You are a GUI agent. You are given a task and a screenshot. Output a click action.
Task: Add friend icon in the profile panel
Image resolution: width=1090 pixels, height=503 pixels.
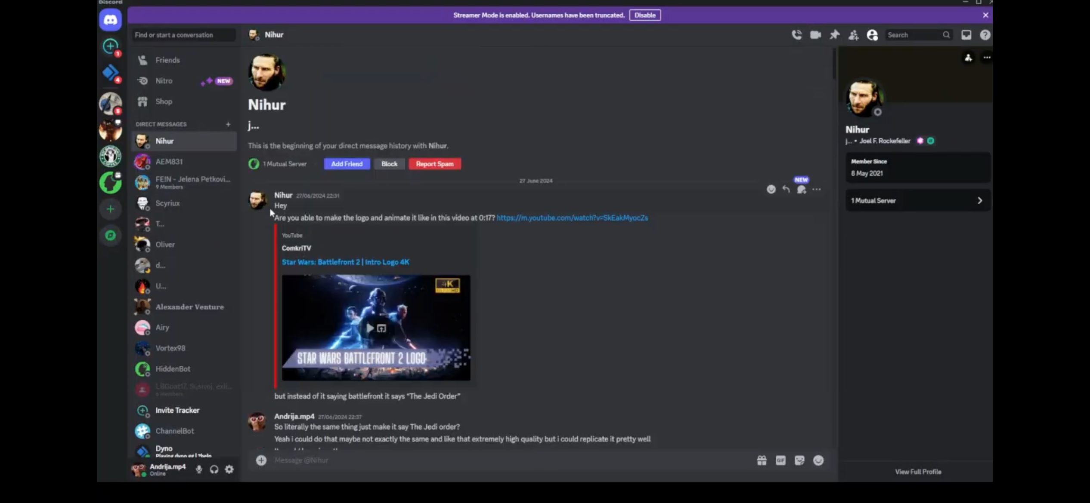[968, 58]
